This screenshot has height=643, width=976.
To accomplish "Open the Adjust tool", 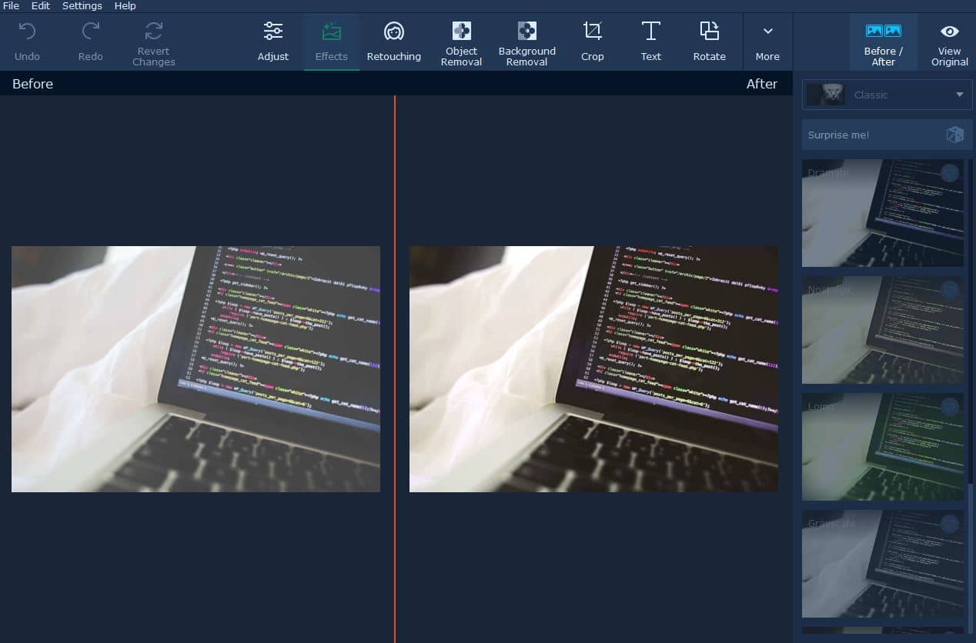I will [273, 42].
